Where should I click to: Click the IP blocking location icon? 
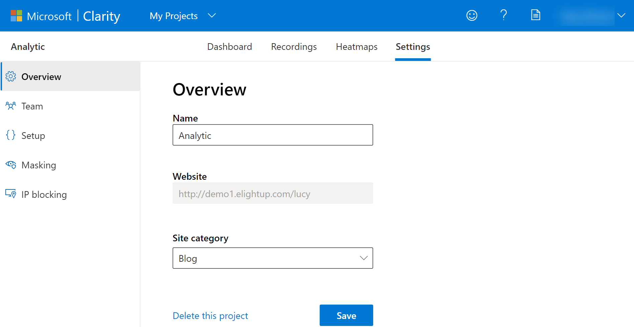(10, 194)
